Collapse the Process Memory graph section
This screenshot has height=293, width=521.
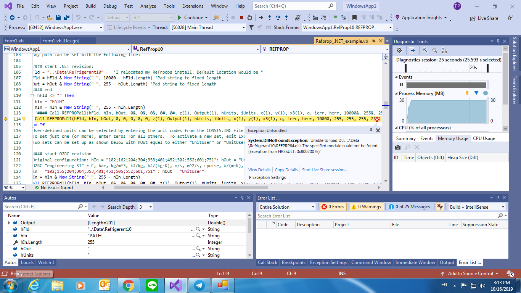pos(396,93)
